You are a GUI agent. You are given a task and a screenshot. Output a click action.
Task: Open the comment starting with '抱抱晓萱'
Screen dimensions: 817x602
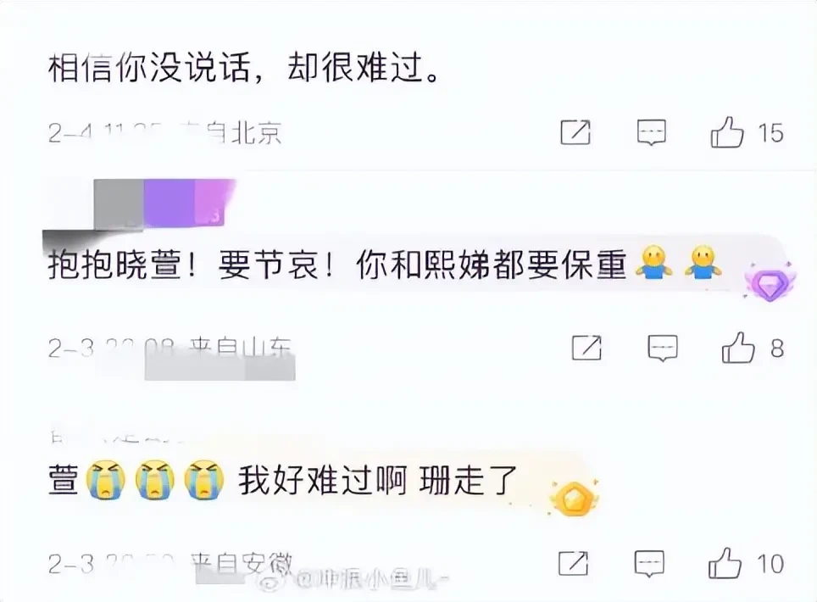point(386,265)
